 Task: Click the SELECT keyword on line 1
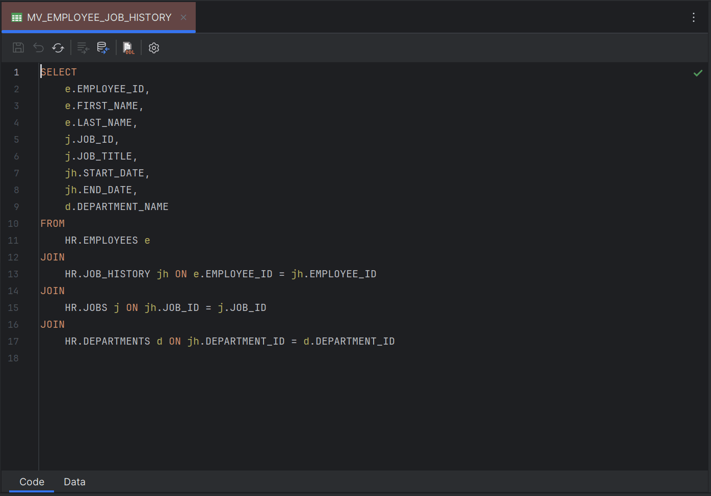tap(59, 72)
